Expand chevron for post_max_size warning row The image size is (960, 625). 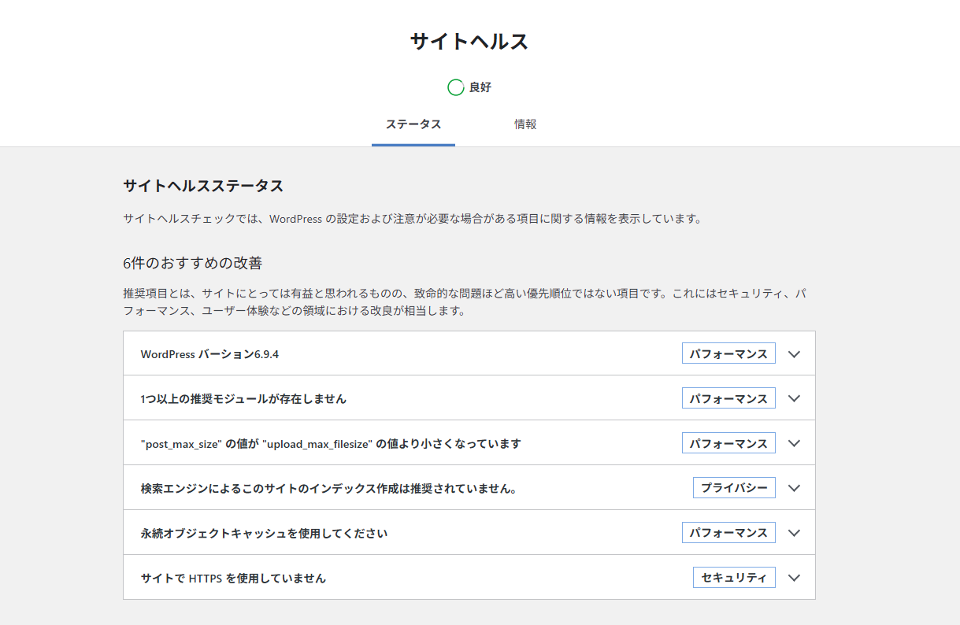794,443
